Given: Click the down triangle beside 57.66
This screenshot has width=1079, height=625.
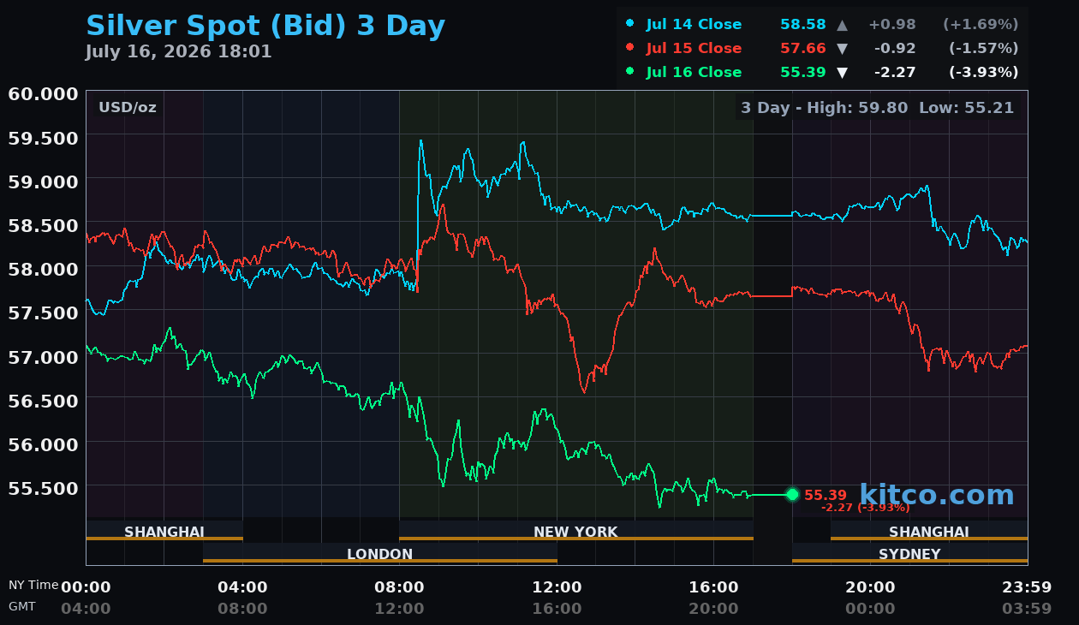Looking at the screenshot, I should pos(842,49).
